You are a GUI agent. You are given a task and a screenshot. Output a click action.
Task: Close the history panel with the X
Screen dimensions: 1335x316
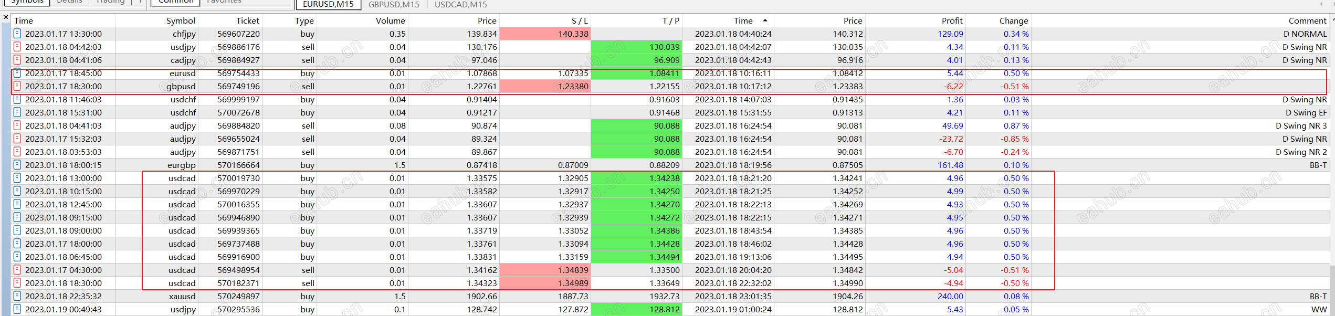[5, 17]
